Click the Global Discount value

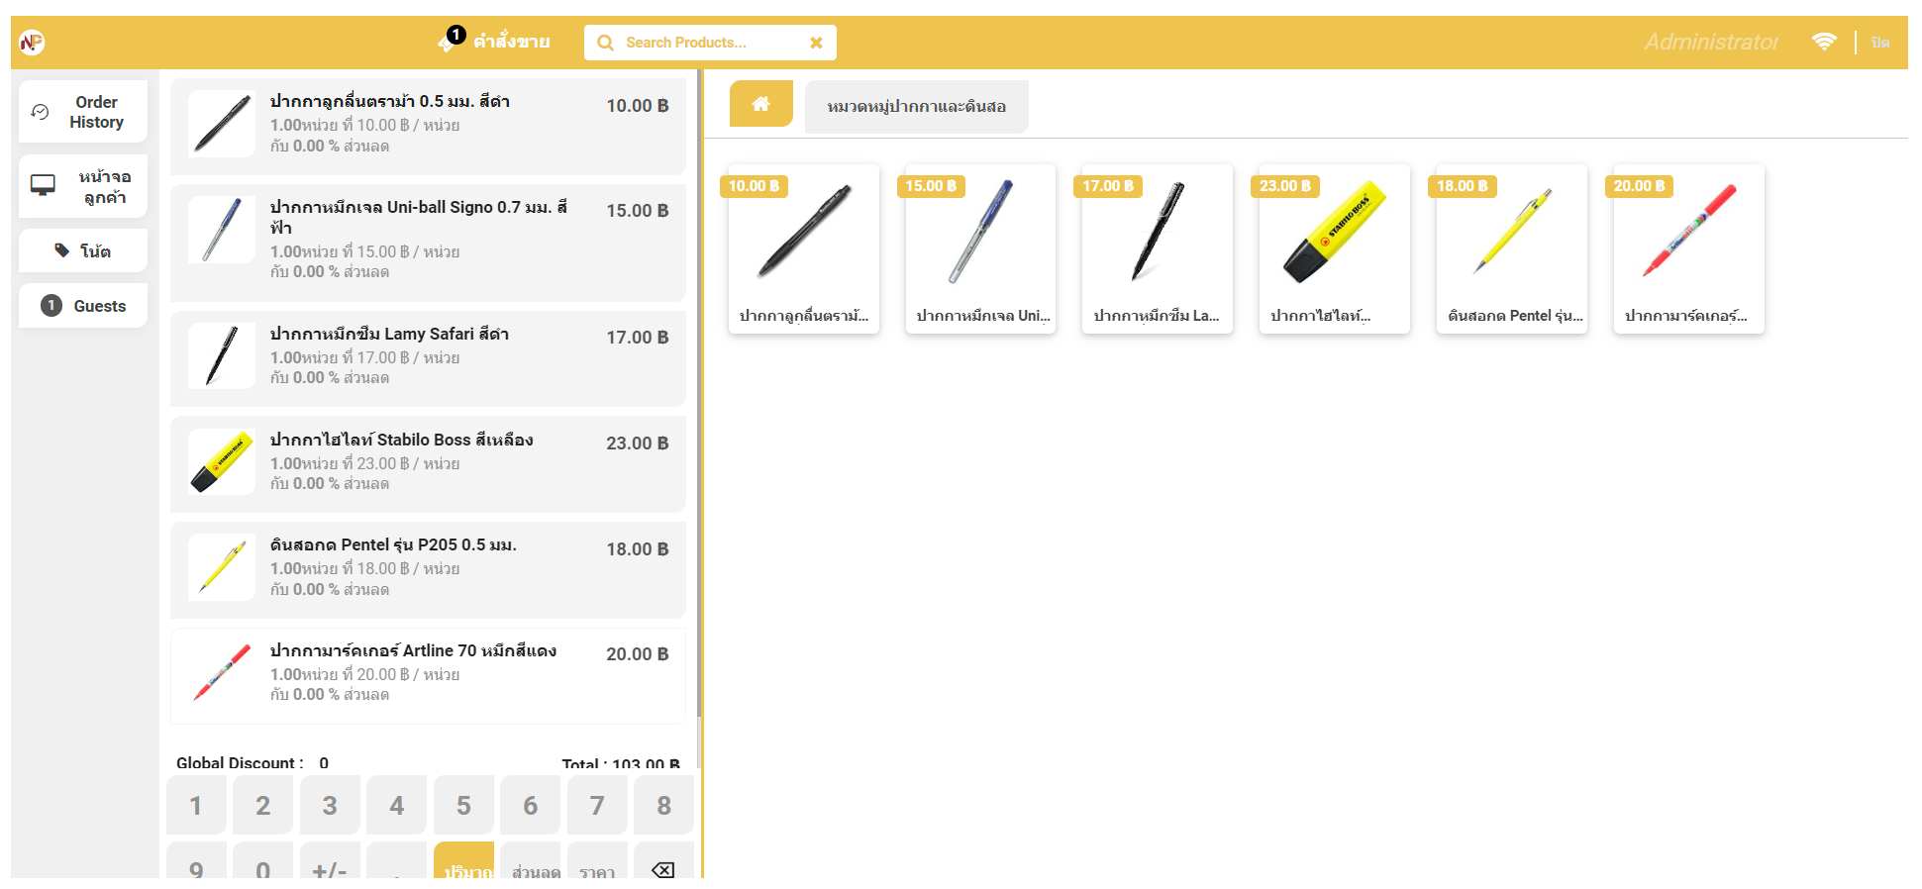pos(324,762)
